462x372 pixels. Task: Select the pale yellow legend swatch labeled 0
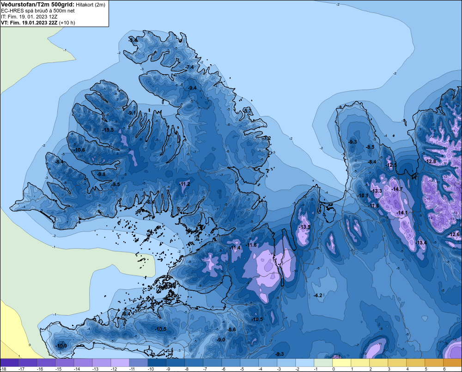point(341,363)
